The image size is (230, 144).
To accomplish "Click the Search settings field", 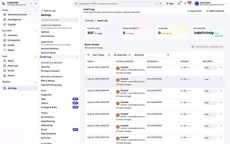I will [60, 20].
